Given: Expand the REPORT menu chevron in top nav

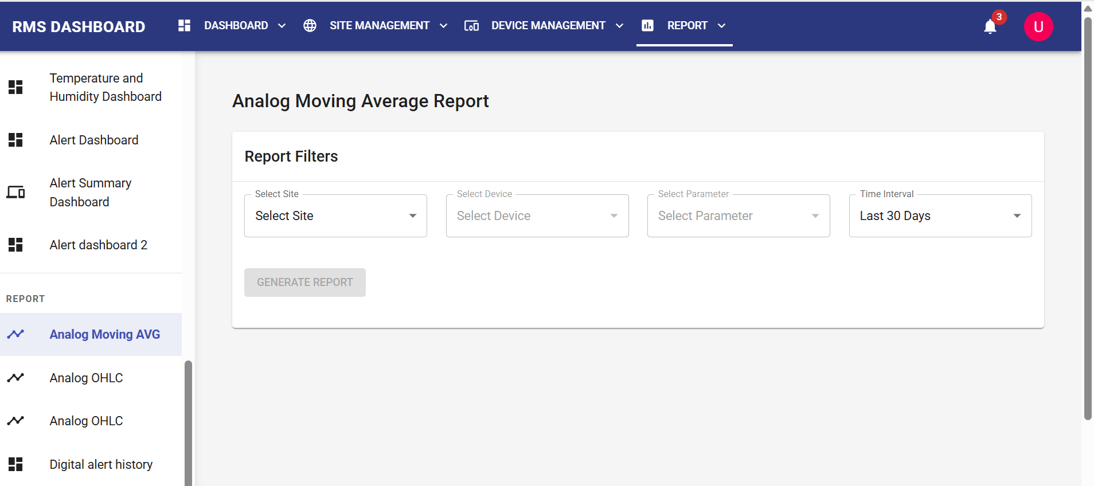Looking at the screenshot, I should [x=721, y=26].
